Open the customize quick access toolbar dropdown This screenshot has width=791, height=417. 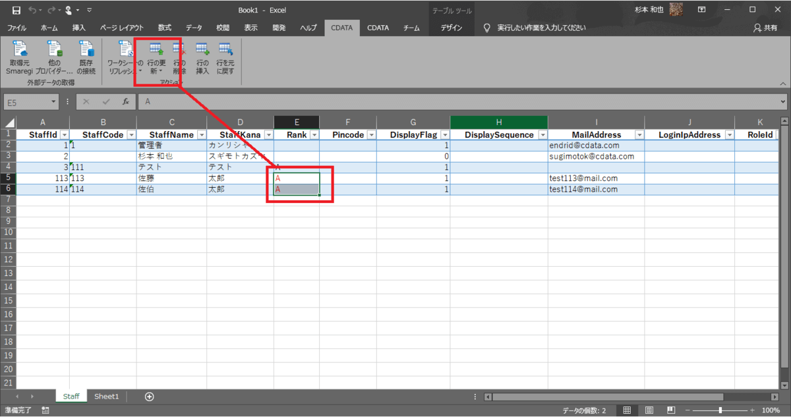pos(89,11)
